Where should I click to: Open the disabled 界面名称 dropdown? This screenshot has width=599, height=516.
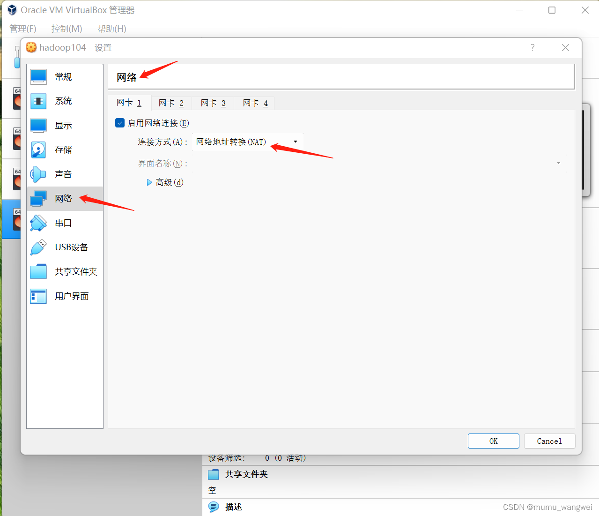coord(379,163)
